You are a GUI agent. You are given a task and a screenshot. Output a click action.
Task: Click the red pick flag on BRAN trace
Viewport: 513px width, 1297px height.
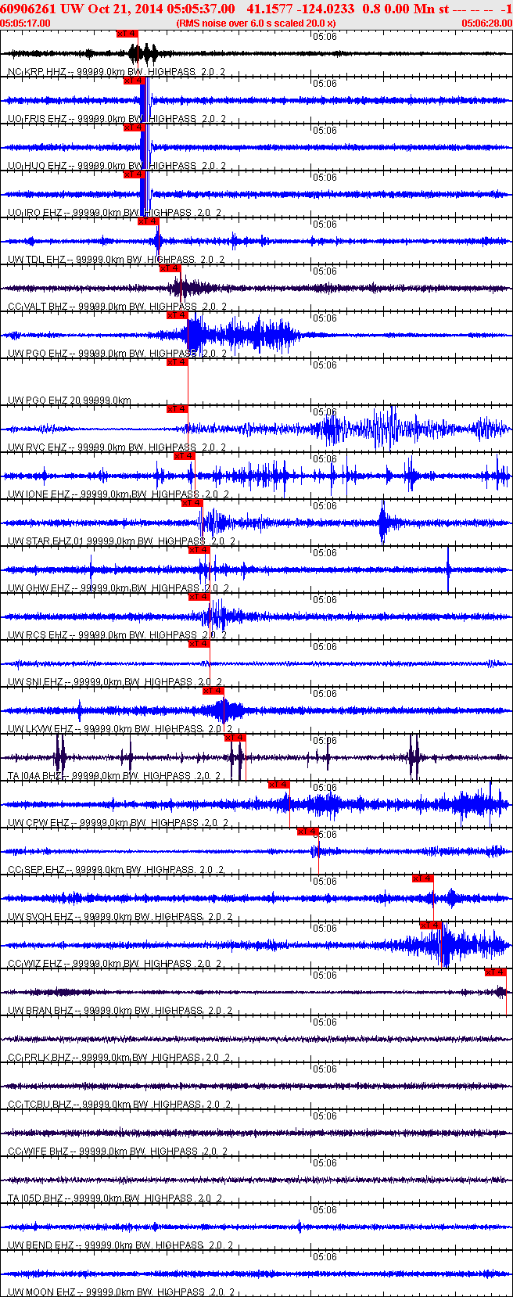[495, 972]
